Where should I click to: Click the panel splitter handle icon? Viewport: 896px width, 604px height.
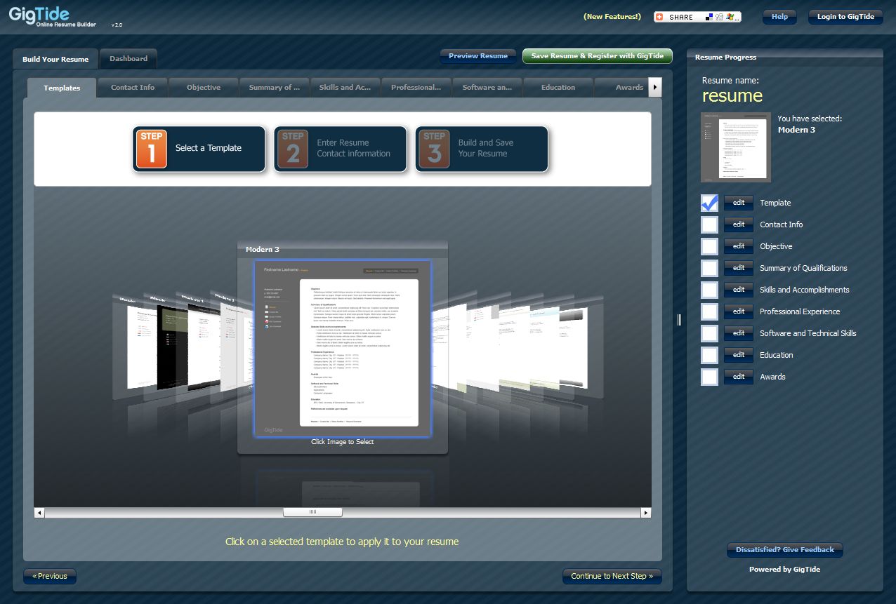[x=679, y=320]
